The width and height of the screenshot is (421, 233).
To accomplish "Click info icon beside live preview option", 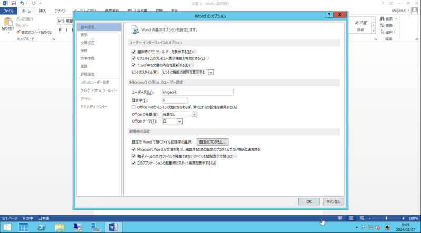I will 207,58.
